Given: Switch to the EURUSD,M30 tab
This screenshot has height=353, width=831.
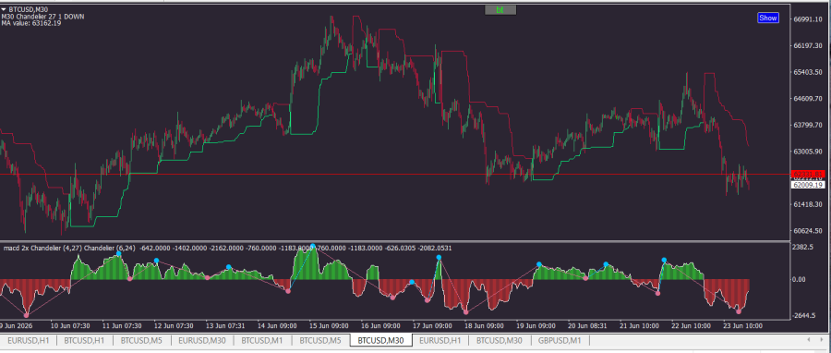Looking at the screenshot, I should (x=201, y=340).
